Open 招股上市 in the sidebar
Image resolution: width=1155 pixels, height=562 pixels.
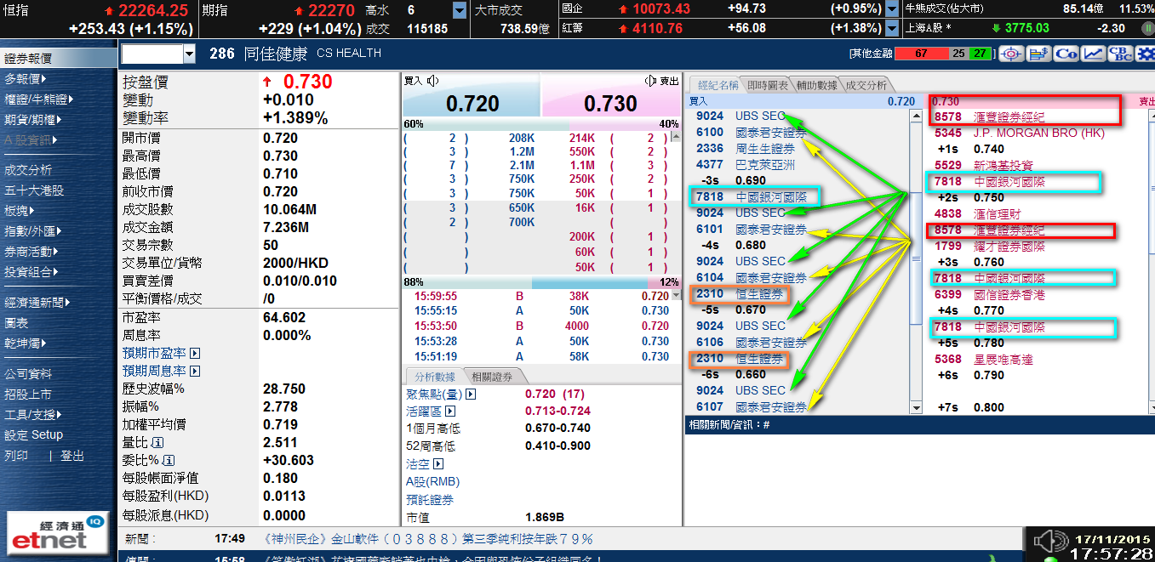pos(28,395)
